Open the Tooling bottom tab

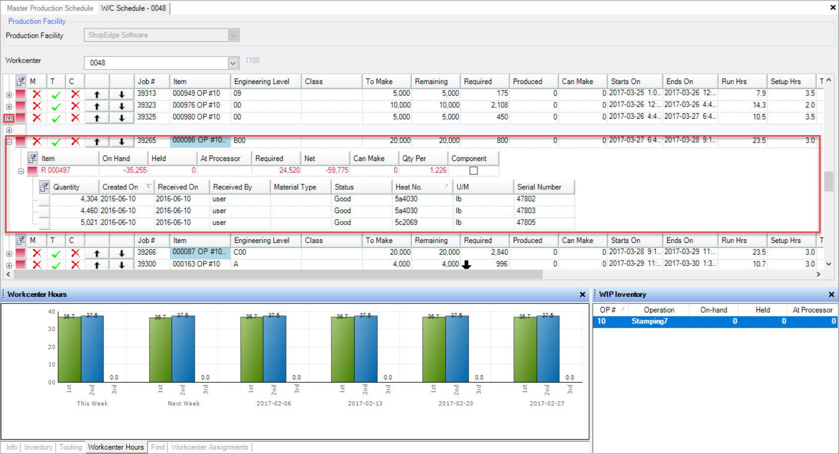point(71,447)
